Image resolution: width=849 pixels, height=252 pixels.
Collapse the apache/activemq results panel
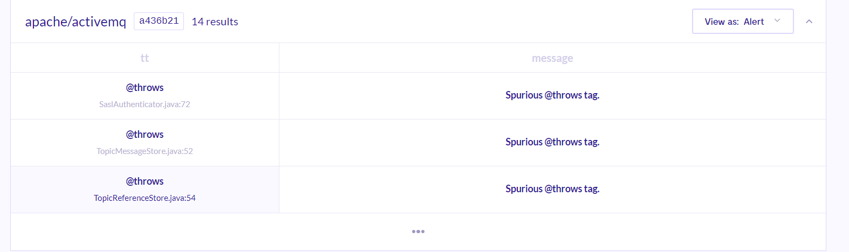click(x=809, y=22)
